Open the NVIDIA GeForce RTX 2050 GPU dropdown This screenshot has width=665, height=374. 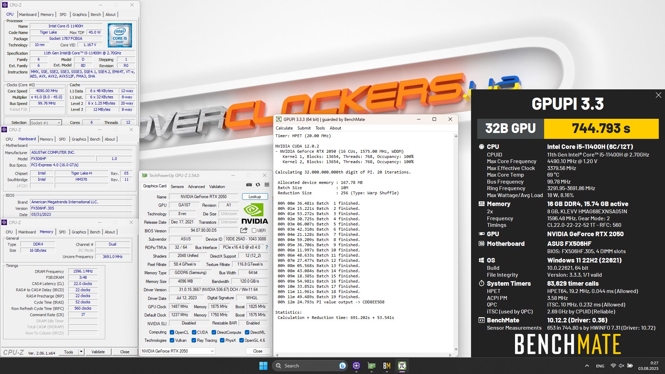178,351
